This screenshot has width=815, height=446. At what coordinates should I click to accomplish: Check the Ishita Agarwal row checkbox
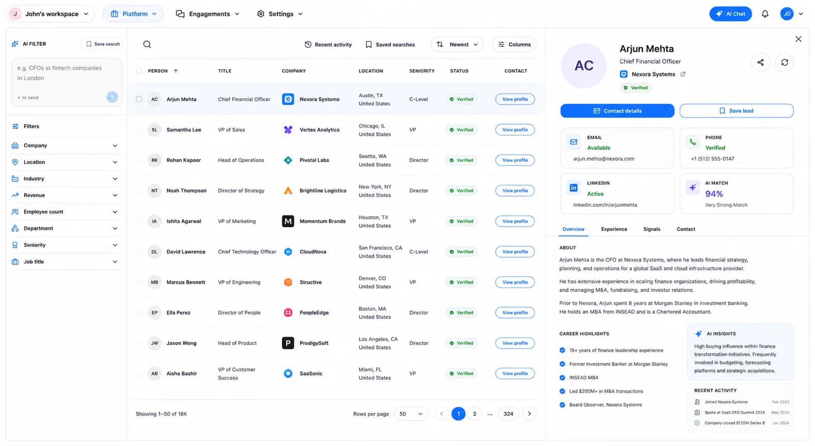[x=139, y=221]
